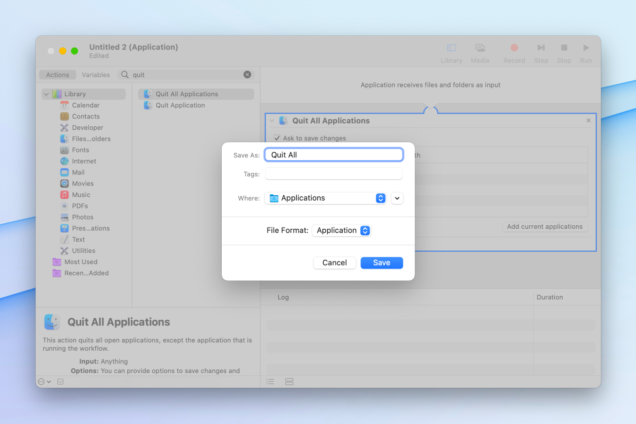Screen dimensions: 636x424
Task: Switch to the Actions tab
Action: [58, 75]
